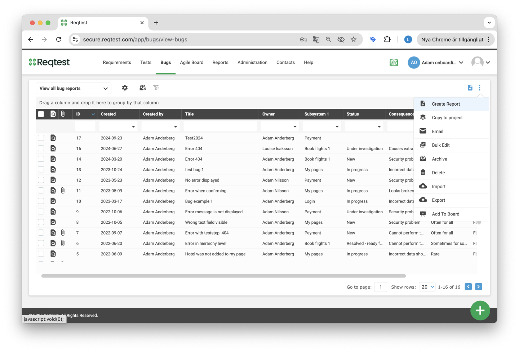Check the box for bug 5
Screen dimensions: 519x352
(x=41, y=254)
